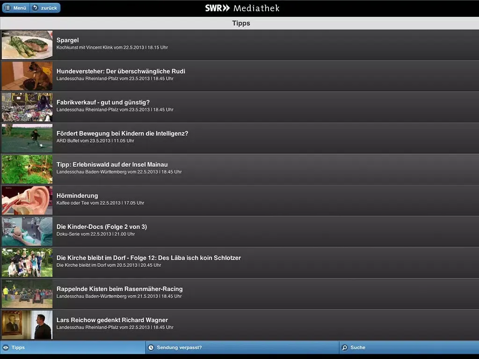This screenshot has height=359, width=479.
Task: Select the Spargel title
Action: click(x=67, y=40)
